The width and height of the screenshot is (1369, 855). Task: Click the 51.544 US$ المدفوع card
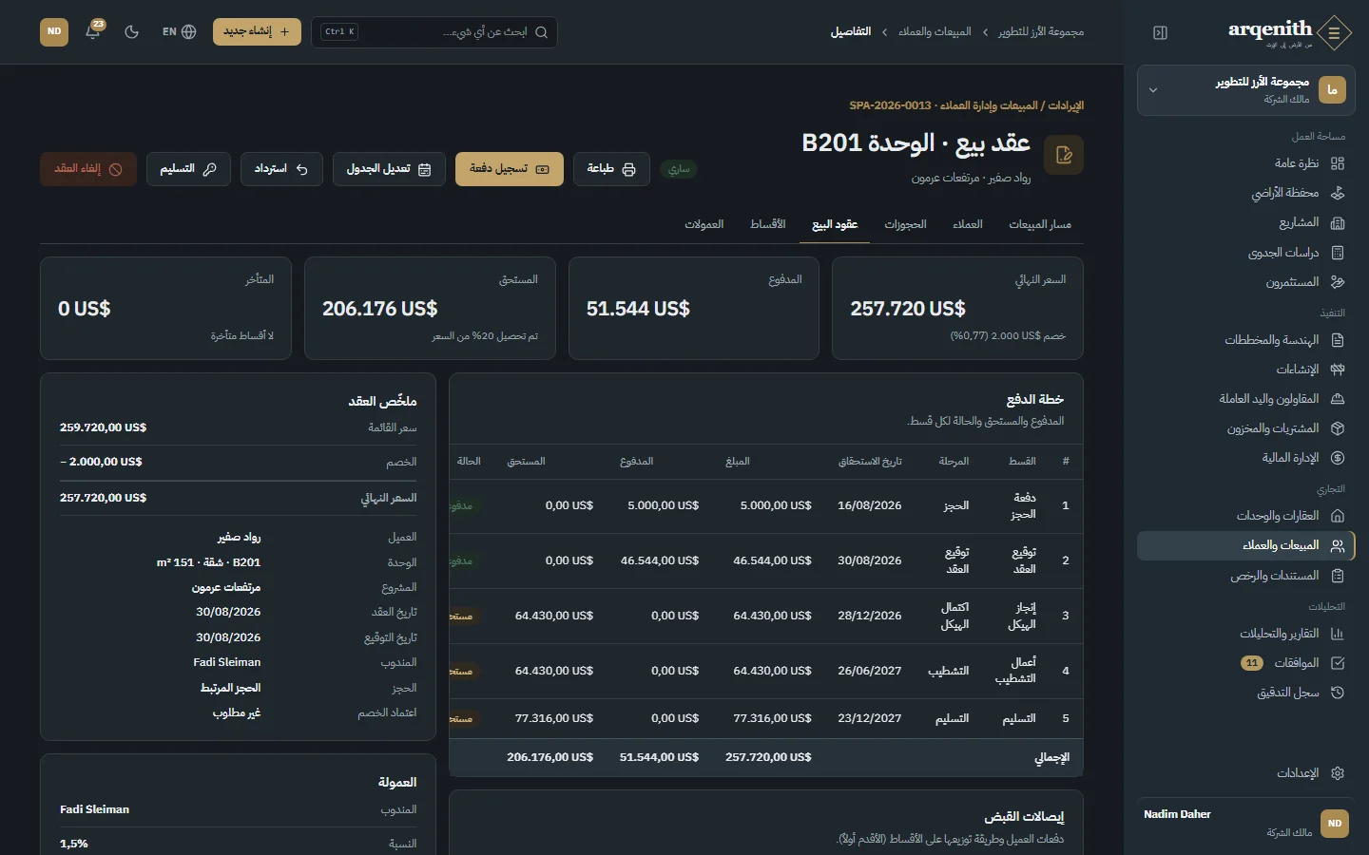(x=694, y=308)
